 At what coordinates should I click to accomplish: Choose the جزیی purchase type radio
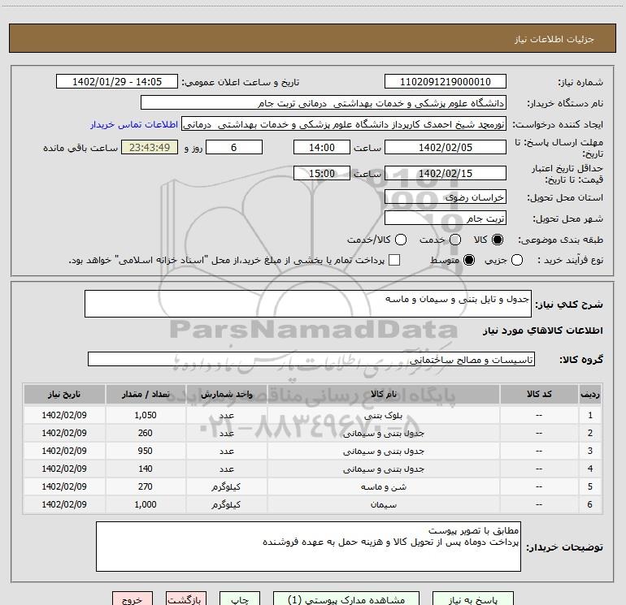pyautogui.click(x=517, y=261)
